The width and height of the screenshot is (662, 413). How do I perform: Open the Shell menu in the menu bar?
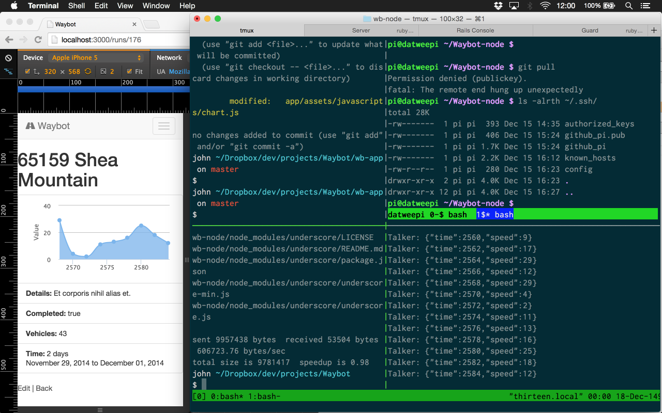pos(76,6)
